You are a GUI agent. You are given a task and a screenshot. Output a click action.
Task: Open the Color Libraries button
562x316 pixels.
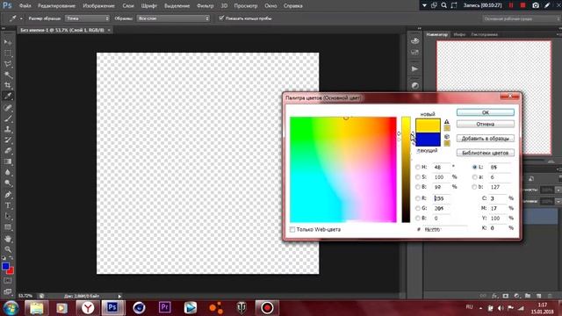486,153
